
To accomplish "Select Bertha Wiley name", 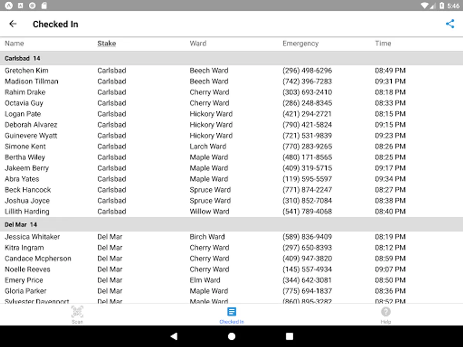I will pyautogui.click(x=25, y=157).
